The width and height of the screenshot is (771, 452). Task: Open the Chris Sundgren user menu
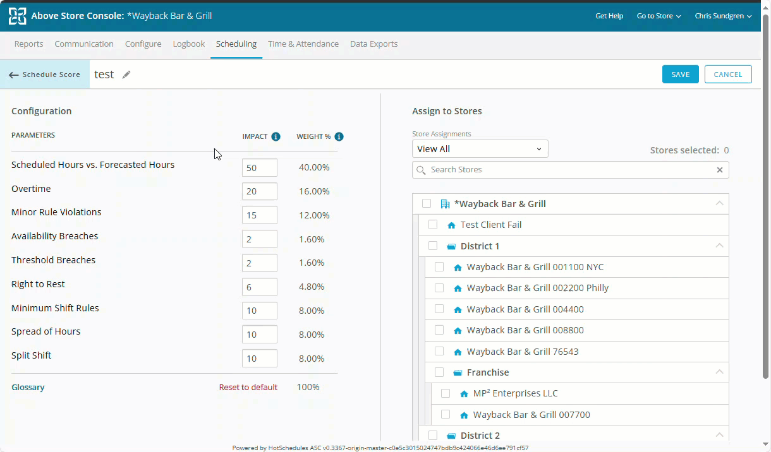pos(723,16)
